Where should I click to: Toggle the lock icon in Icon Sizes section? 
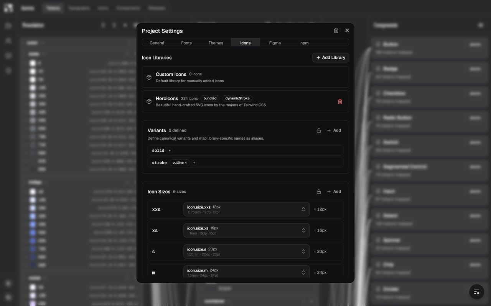pyautogui.click(x=319, y=192)
